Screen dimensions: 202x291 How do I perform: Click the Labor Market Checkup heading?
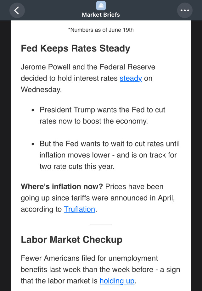pyautogui.click(x=71, y=239)
